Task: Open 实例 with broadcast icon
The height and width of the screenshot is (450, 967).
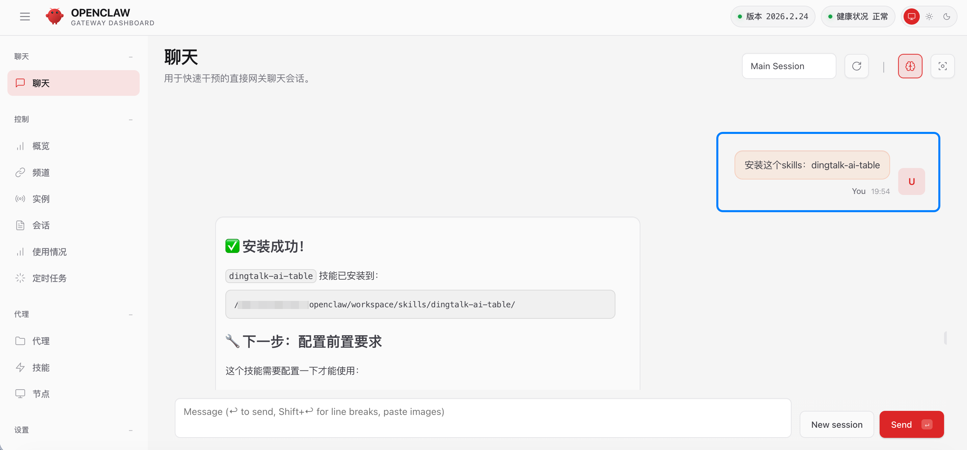Action: pyautogui.click(x=40, y=199)
